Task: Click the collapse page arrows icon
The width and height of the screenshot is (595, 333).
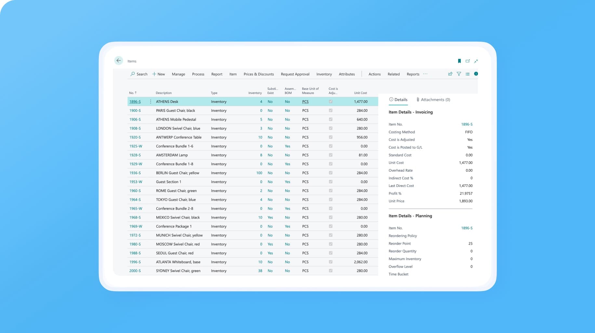Action: [476, 61]
